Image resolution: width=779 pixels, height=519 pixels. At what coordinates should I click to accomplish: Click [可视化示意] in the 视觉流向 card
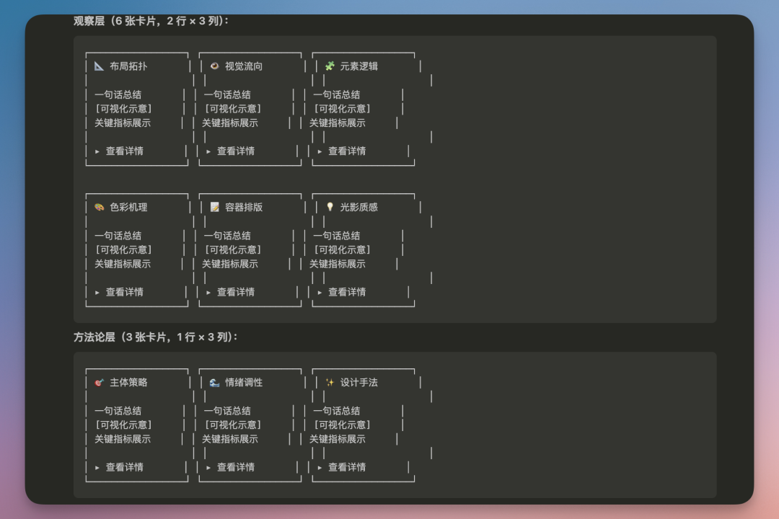point(232,109)
